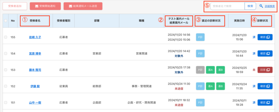This screenshot has width=279, height=112.
Task: Click 結果通知メール送信 button
Action: click(83, 6)
